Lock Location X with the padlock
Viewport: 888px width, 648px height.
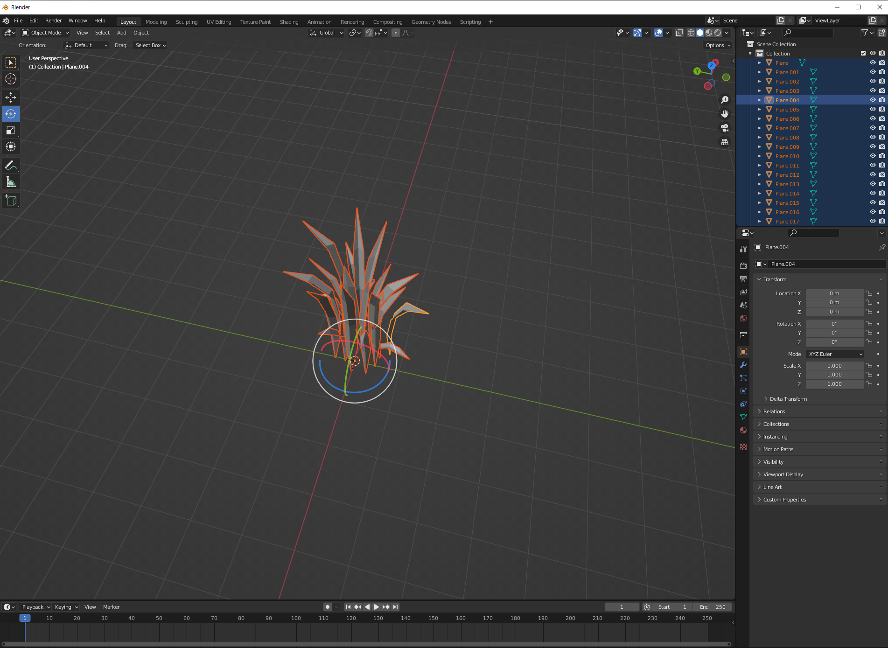click(869, 293)
